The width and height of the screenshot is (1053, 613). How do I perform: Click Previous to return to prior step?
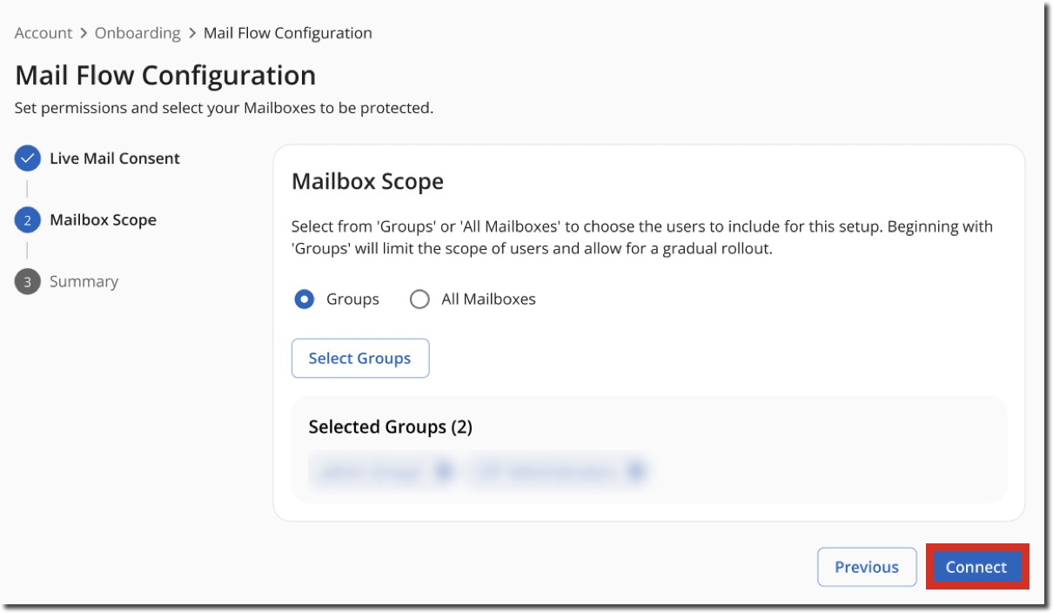[866, 566]
